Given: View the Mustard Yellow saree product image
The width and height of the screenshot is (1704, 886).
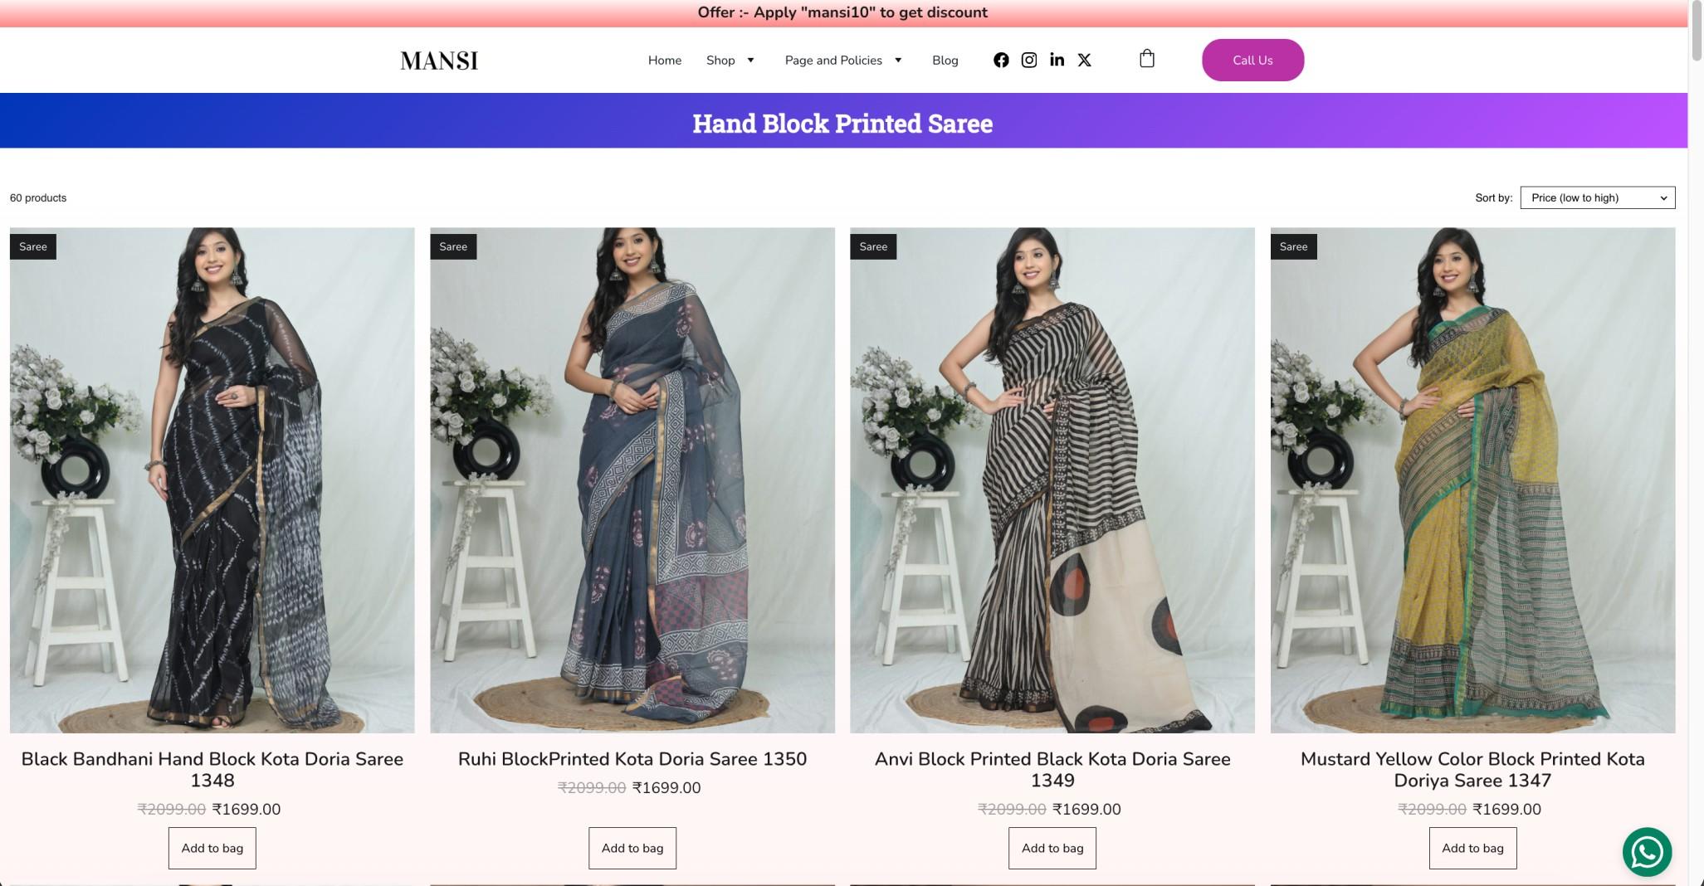Looking at the screenshot, I should (x=1472, y=480).
